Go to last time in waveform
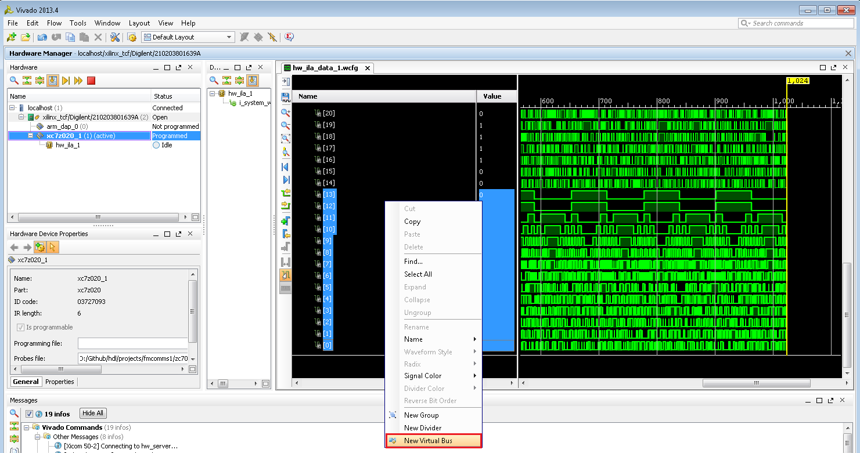The image size is (860, 453). [286, 180]
